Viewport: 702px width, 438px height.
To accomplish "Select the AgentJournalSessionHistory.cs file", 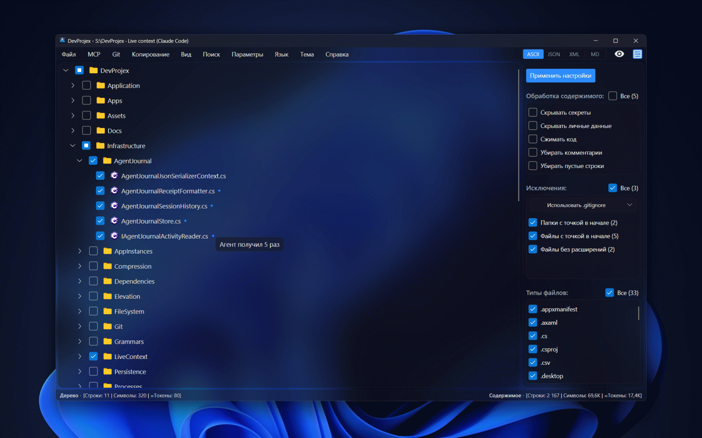I will [x=164, y=206].
